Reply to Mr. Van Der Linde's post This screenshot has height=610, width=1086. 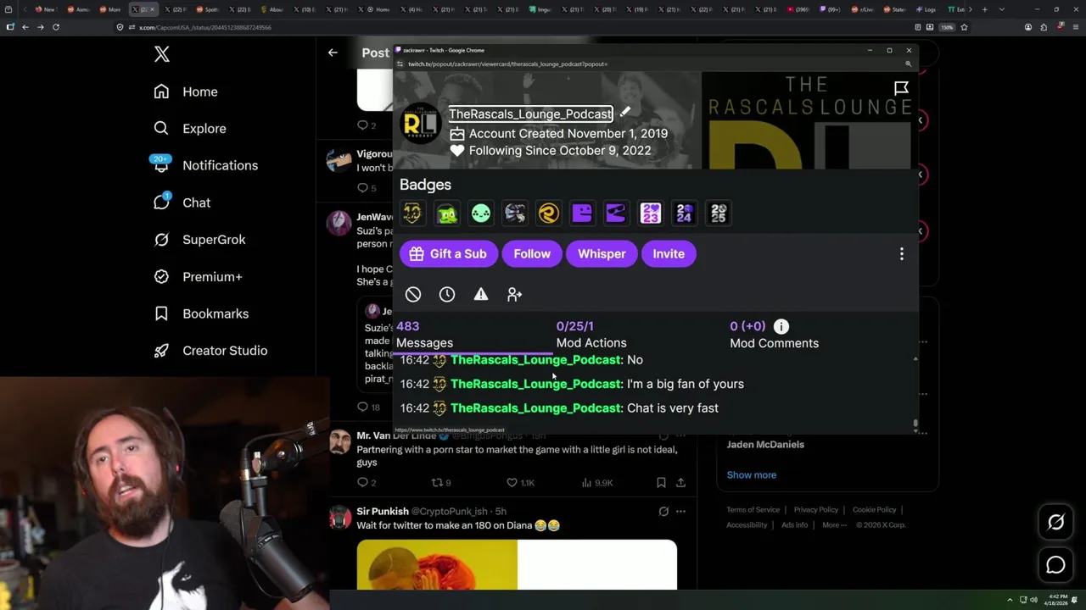pyautogui.click(x=367, y=483)
